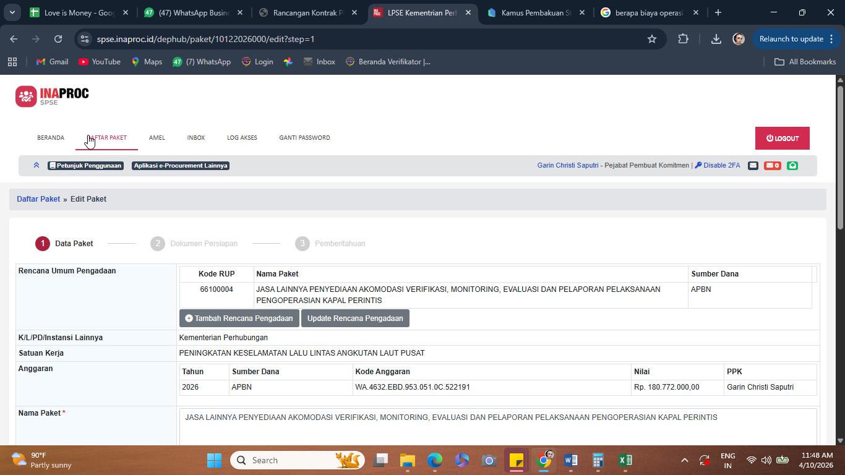845x475 pixels.
Task: Click the Tahun 2026 cell
Action: coord(203,387)
